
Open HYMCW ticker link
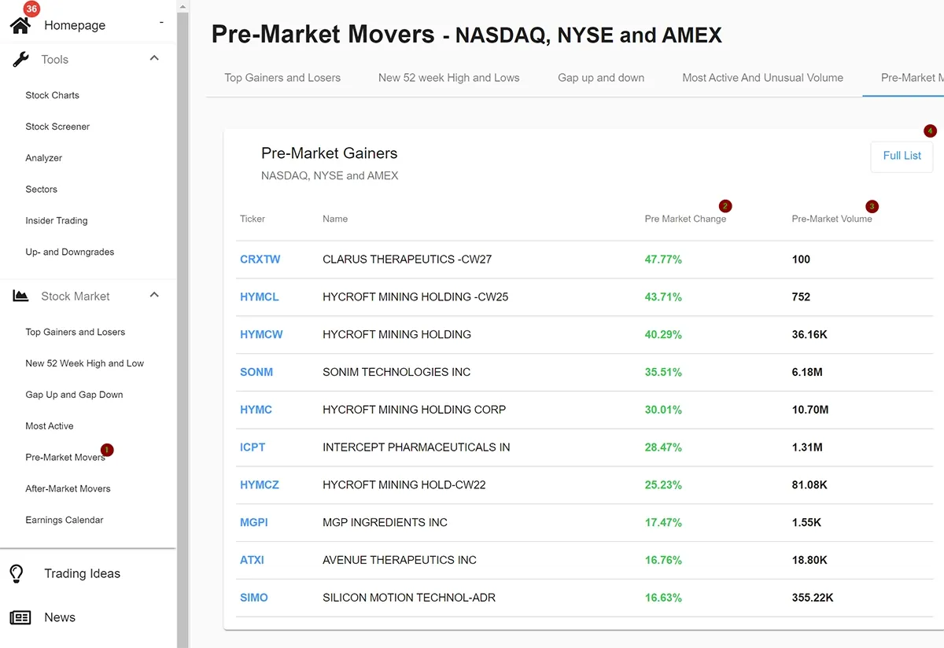[x=261, y=335]
